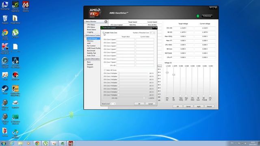Click the taskbar clock
The height and width of the screenshot is (146, 260).
pos(253,143)
